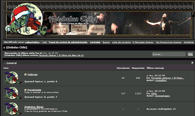Click the General category title
195x116 pixels.
[x=11, y=63]
